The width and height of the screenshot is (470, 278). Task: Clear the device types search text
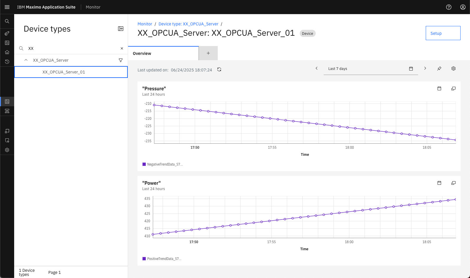point(122,48)
